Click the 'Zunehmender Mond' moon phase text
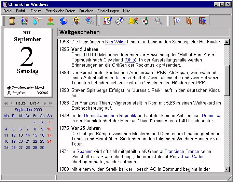Screen dimensions: 233x182 pos(28,88)
